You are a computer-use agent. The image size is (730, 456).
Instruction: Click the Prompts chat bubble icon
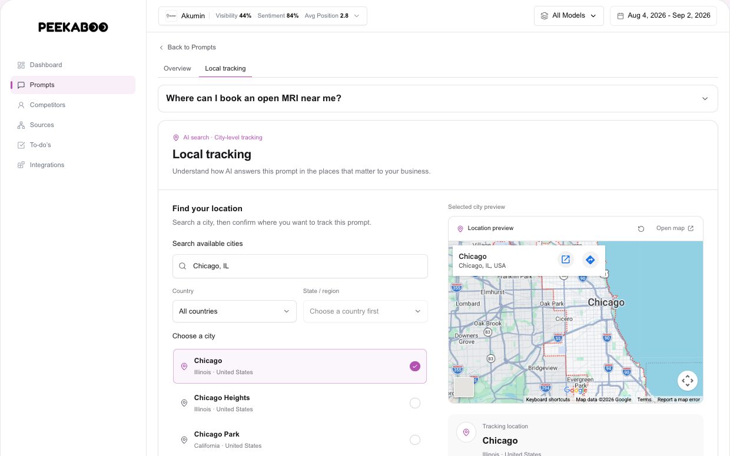click(x=21, y=85)
